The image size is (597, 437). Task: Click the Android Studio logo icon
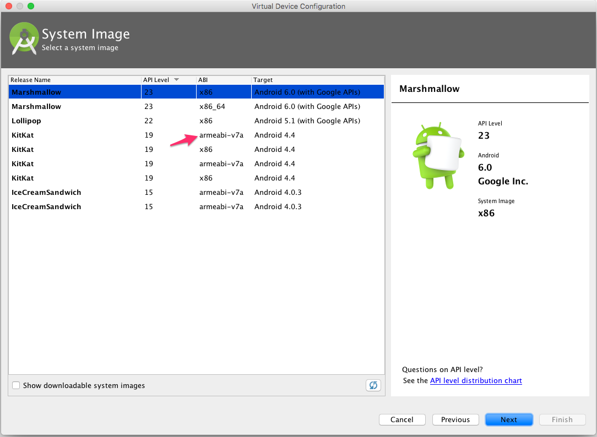pyautogui.click(x=24, y=39)
